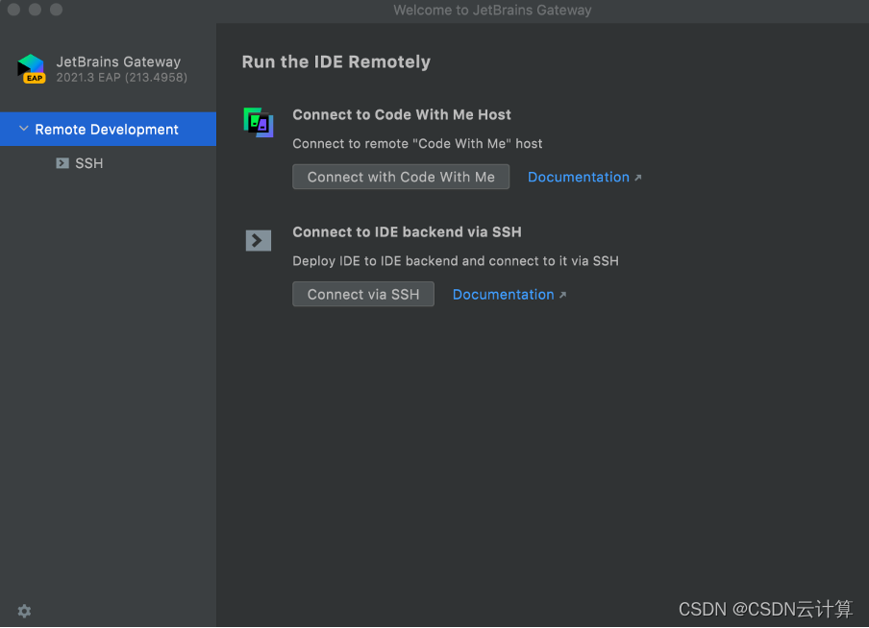Click the SSH backend arrow icon

[259, 240]
